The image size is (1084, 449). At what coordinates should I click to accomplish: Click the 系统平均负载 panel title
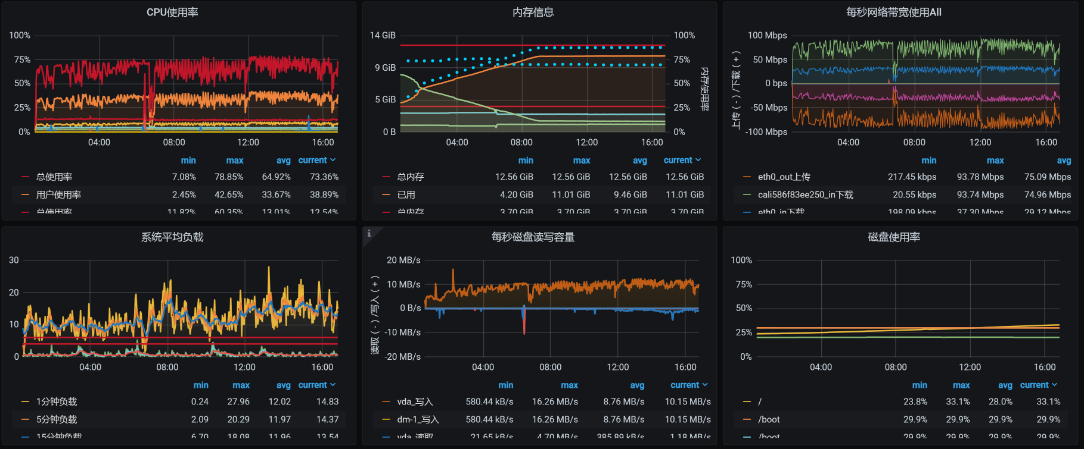point(172,237)
